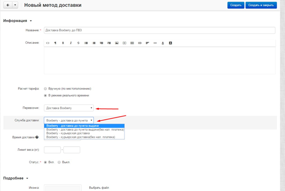Viewport: 285px width, 191px height.
Task: Select Boxberry pickup point without cash option
Action: pyautogui.click(x=84, y=130)
